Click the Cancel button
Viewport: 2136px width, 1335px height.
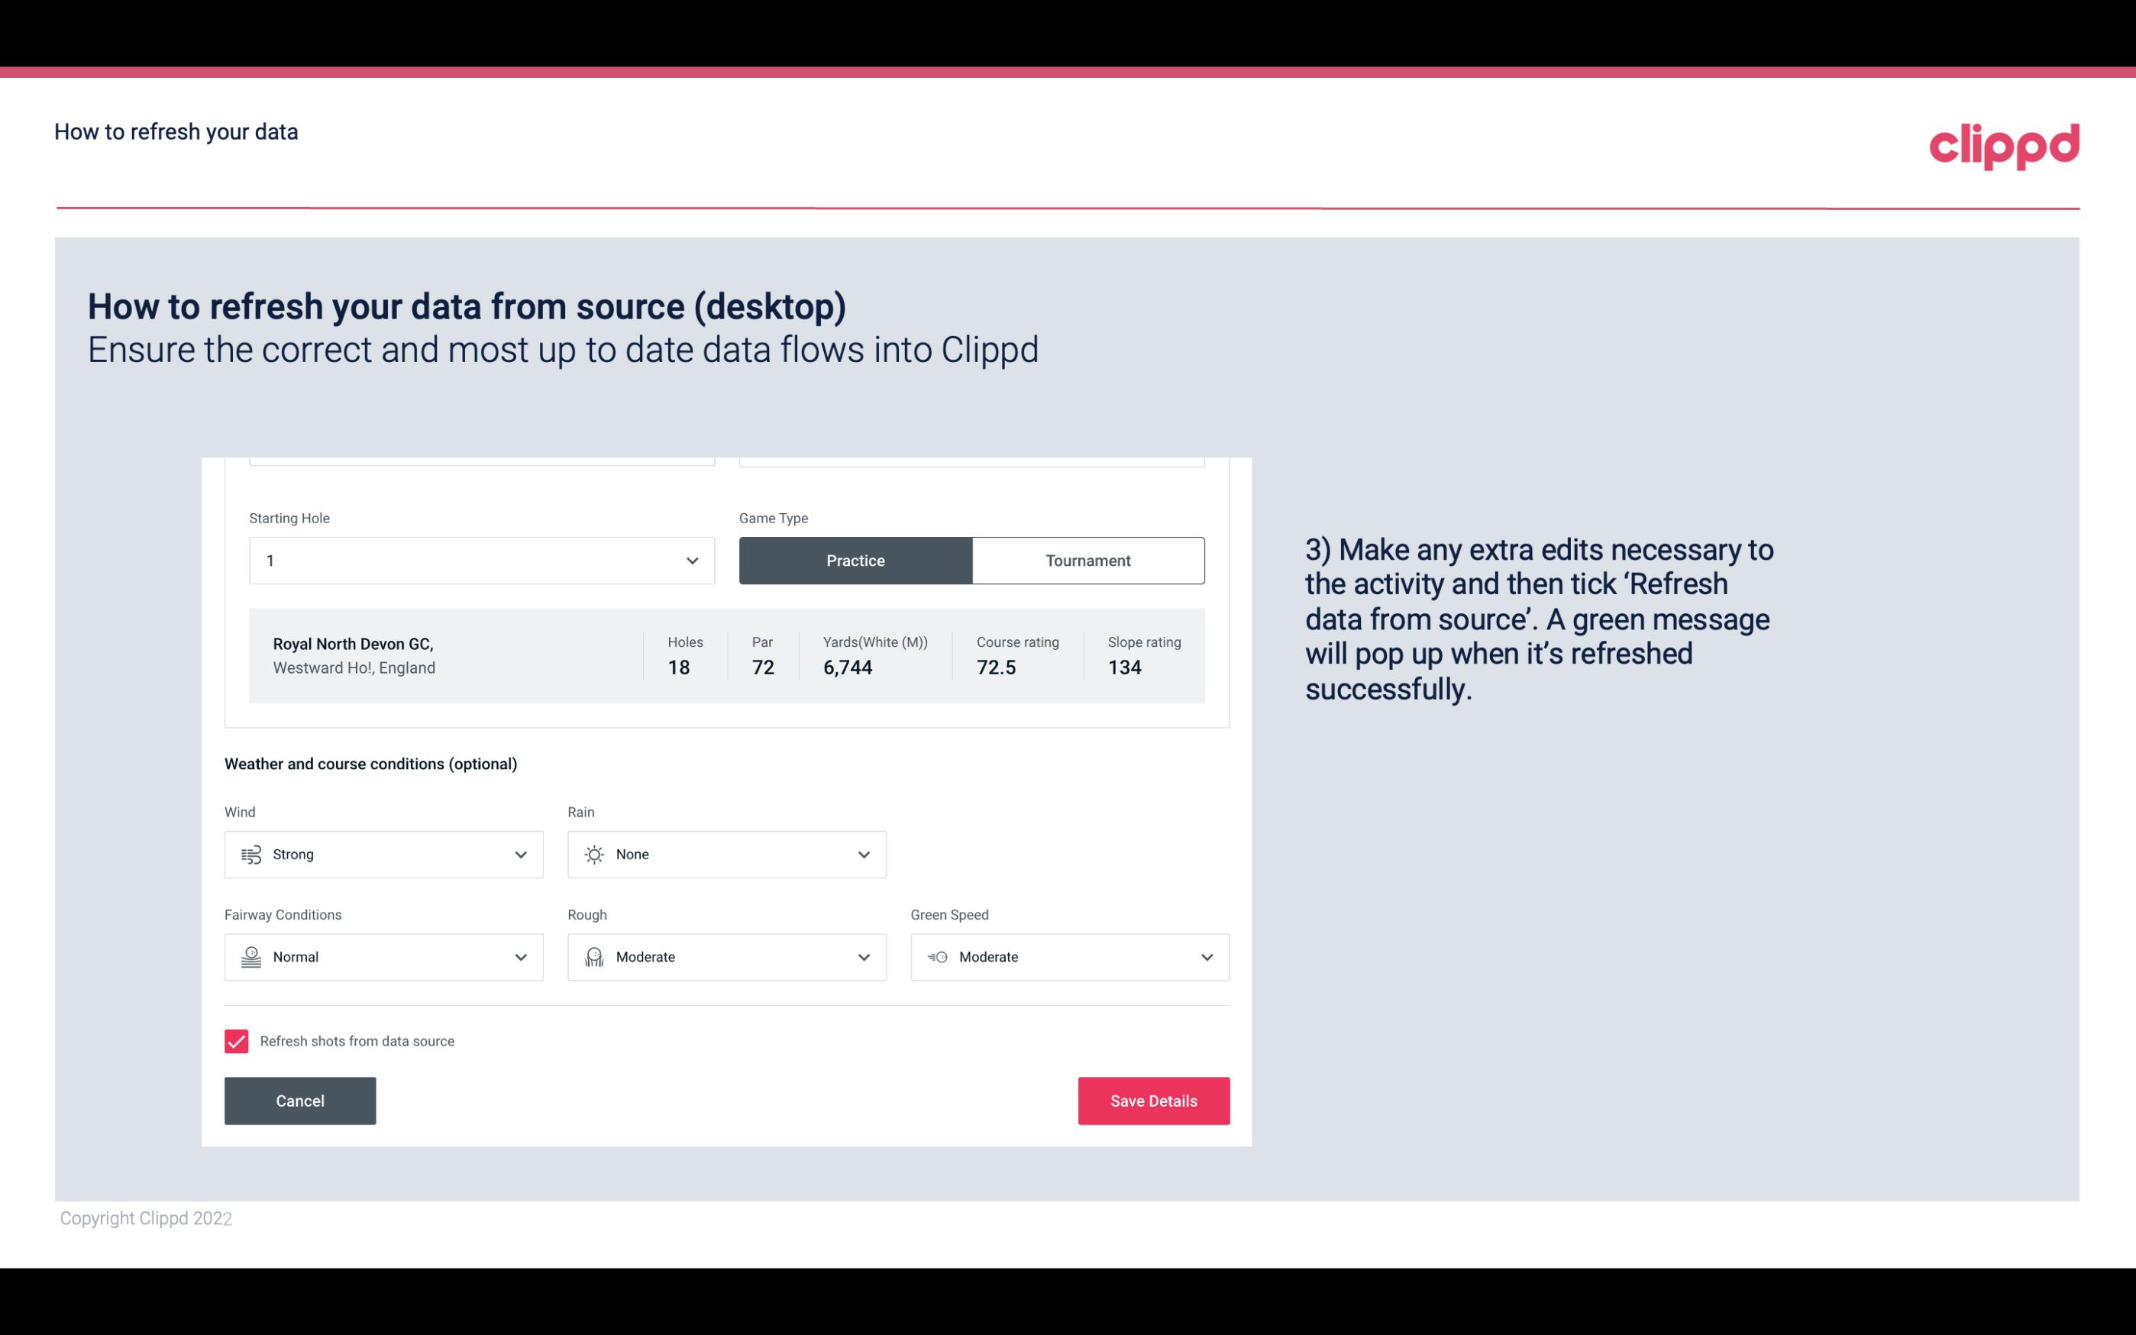tap(300, 1100)
